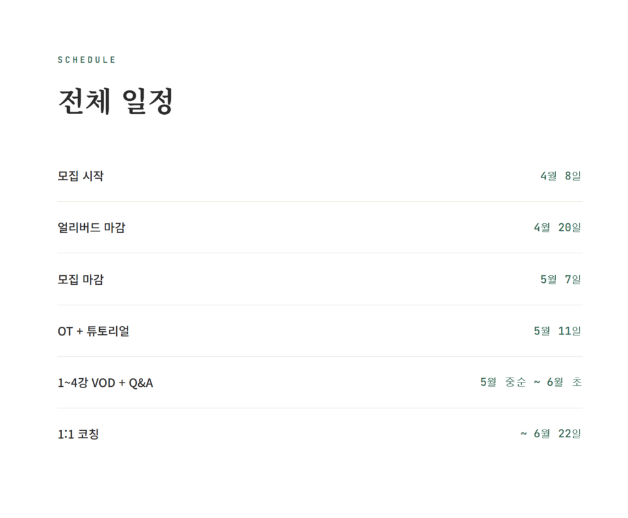Click the 5월 7일 date

tap(560, 279)
